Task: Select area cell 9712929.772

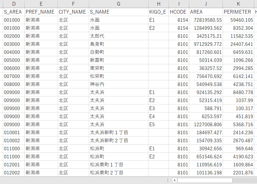Action: tap(206, 44)
